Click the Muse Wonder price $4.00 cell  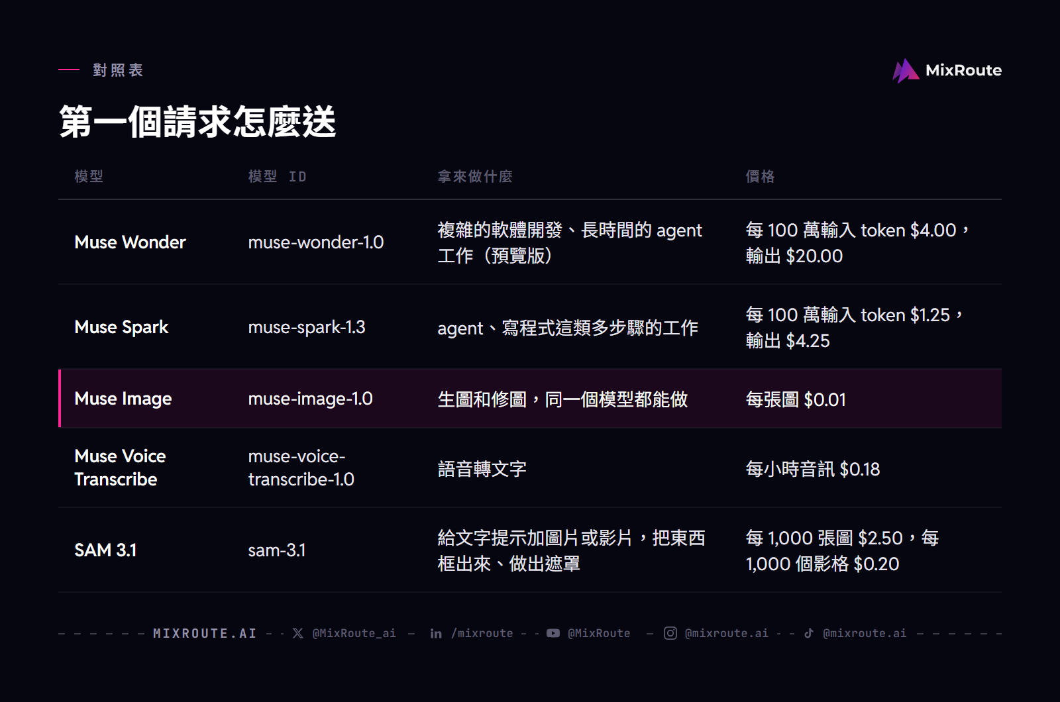[x=857, y=242]
